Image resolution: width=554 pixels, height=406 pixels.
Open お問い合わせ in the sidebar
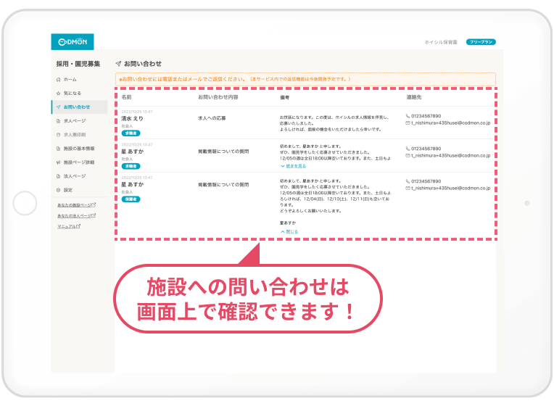click(x=76, y=107)
